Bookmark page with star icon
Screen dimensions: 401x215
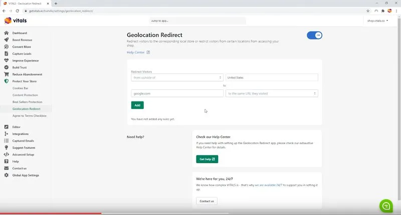tap(368, 11)
